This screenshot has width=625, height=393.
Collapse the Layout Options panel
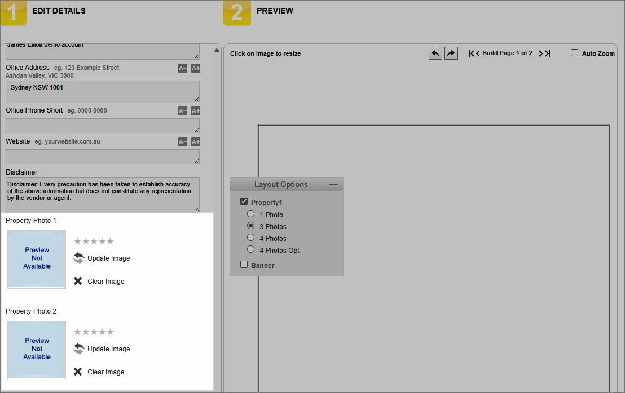333,185
